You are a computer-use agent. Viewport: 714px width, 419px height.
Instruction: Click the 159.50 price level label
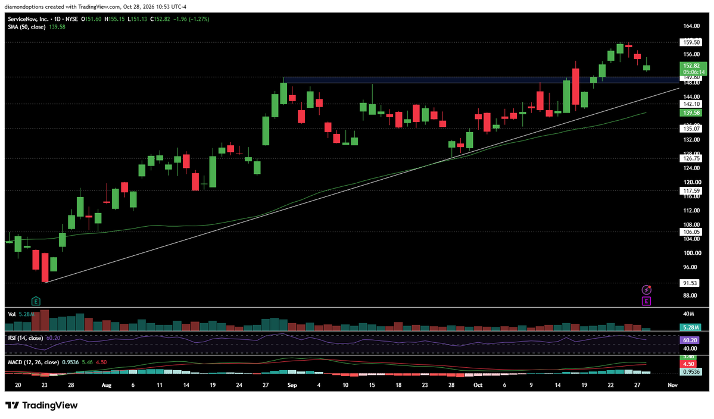(x=690, y=42)
